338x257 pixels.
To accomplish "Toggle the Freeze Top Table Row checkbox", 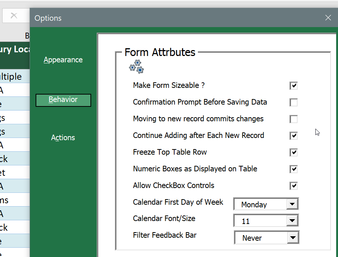I will coord(294,152).
